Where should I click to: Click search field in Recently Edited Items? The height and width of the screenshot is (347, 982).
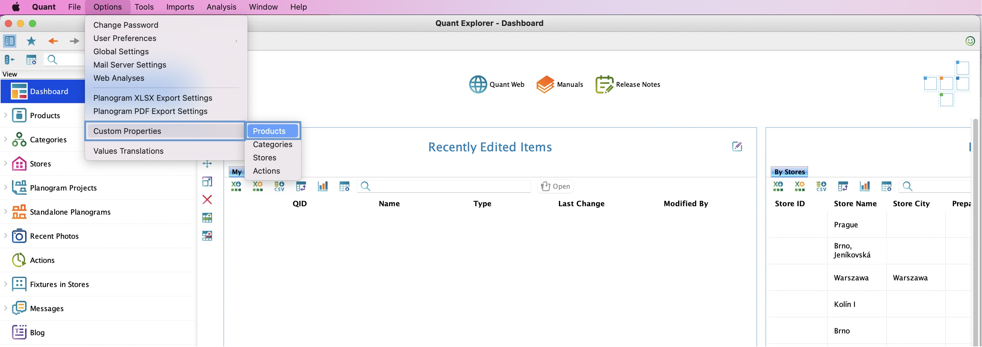pos(444,186)
